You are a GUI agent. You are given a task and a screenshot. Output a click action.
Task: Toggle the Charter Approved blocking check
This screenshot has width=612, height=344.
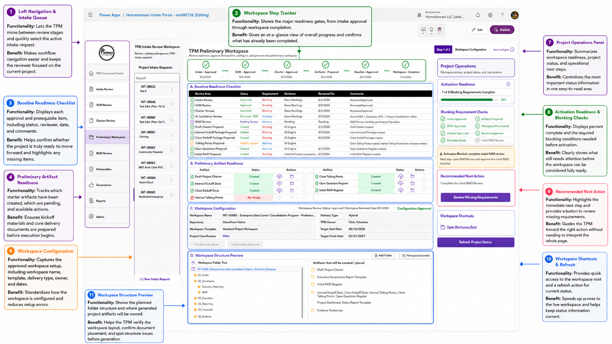pyautogui.click(x=443, y=133)
